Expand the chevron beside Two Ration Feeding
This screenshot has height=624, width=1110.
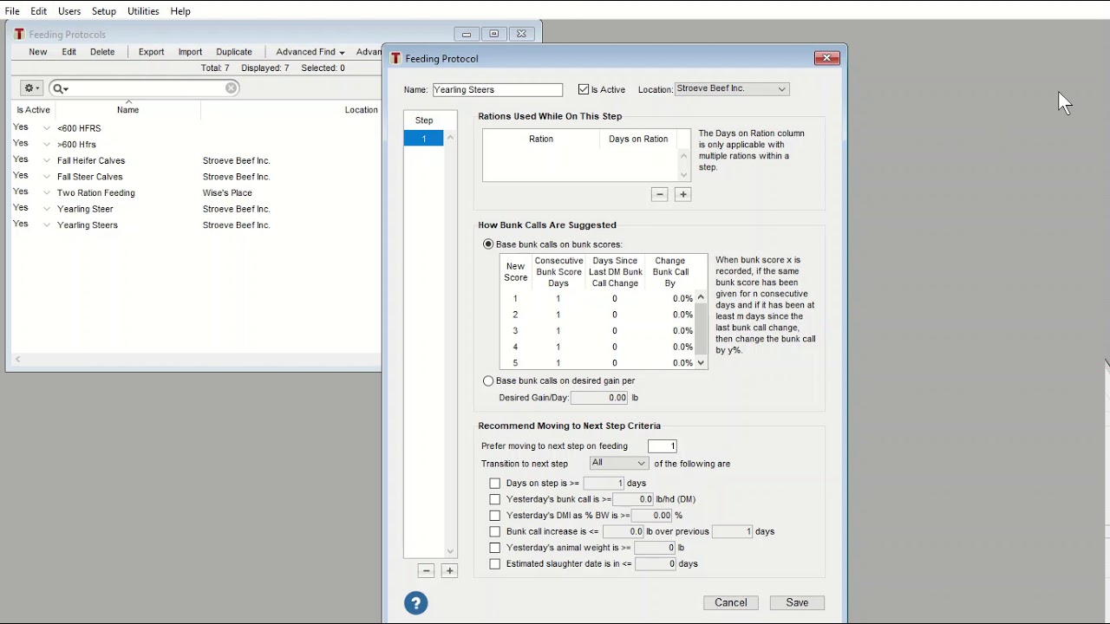pyautogui.click(x=47, y=193)
